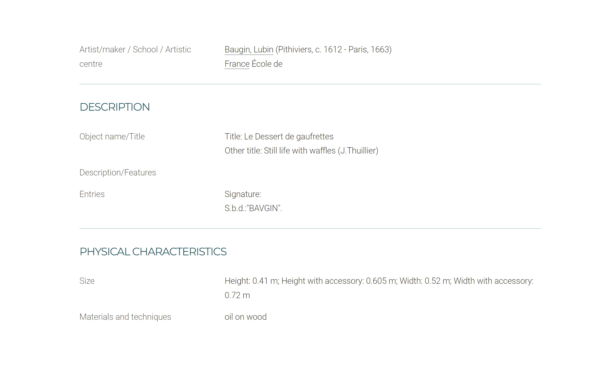Image resolution: width=593 pixels, height=379 pixels.
Task: Click the Entries field label
Action: click(x=92, y=194)
